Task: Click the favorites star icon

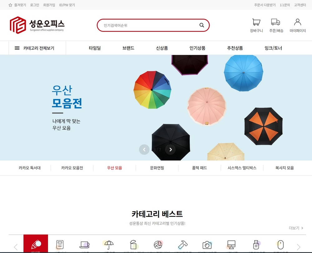Action: pyautogui.click(x=10, y=5)
